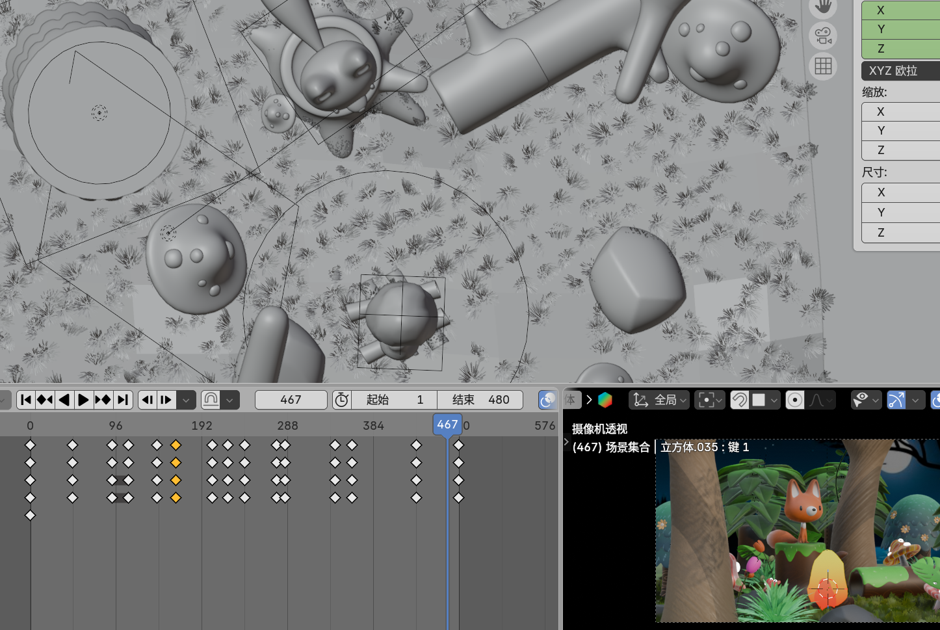Jump to the end frame of the timeline
The width and height of the screenshot is (940, 630).
click(123, 400)
